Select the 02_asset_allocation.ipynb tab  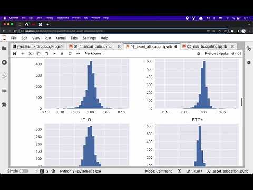pyautogui.click(x=151, y=46)
